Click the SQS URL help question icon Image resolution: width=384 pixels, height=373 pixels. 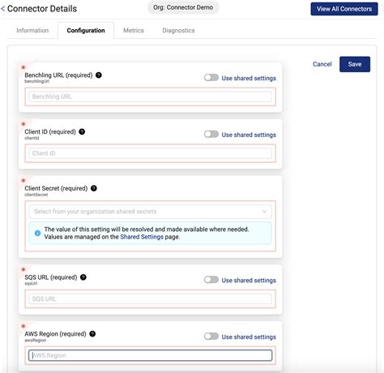pyautogui.click(x=83, y=277)
